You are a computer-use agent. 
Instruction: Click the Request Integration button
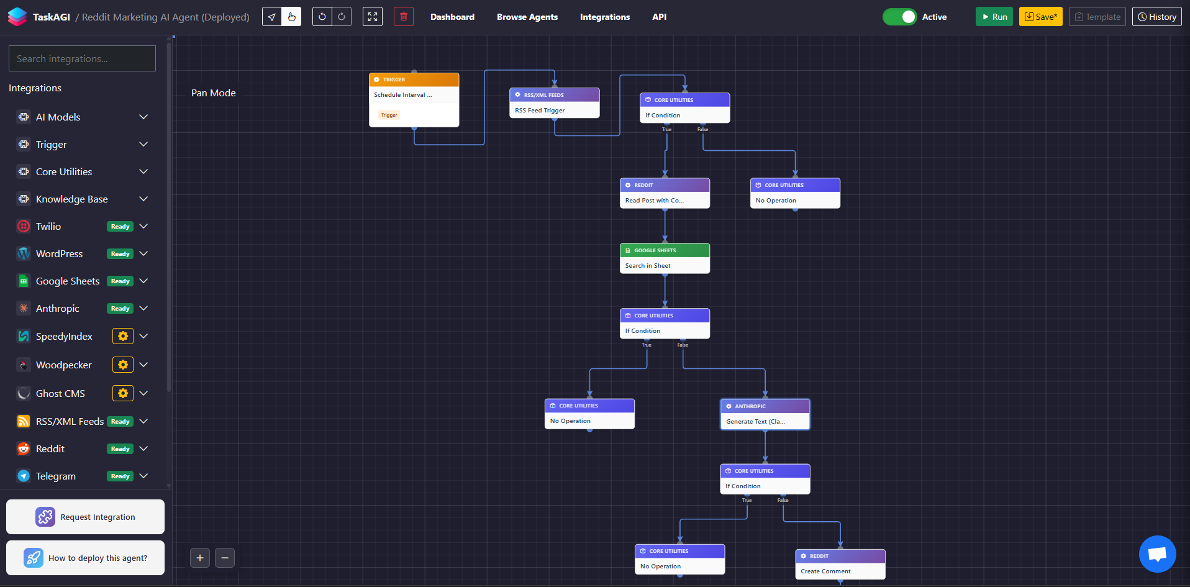86,517
